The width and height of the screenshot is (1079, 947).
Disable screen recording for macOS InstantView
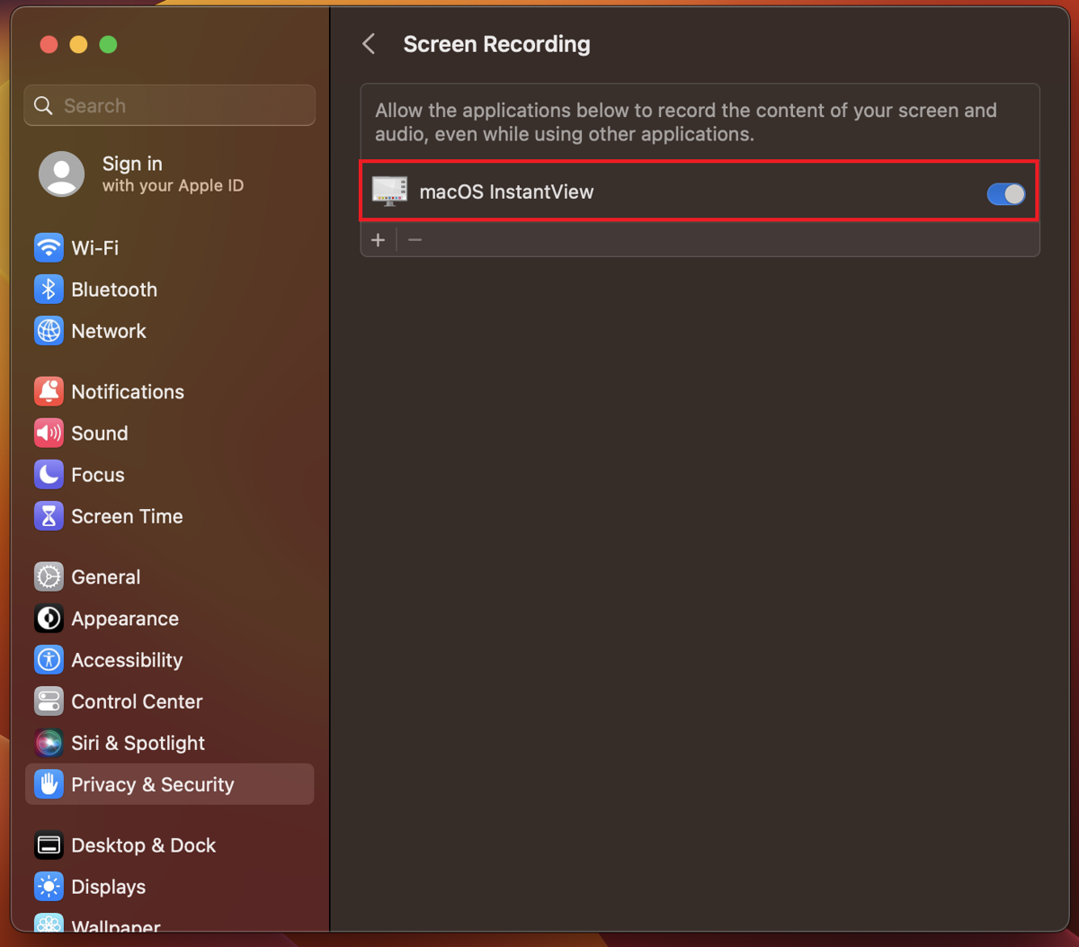[1005, 193]
